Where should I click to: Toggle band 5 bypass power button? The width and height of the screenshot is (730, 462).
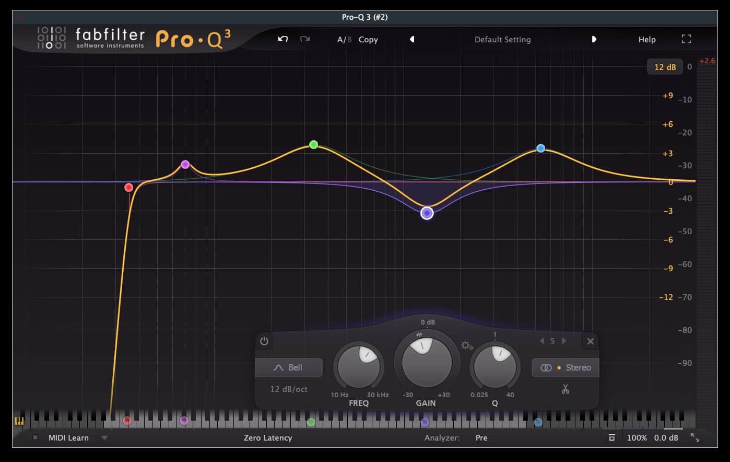point(264,341)
